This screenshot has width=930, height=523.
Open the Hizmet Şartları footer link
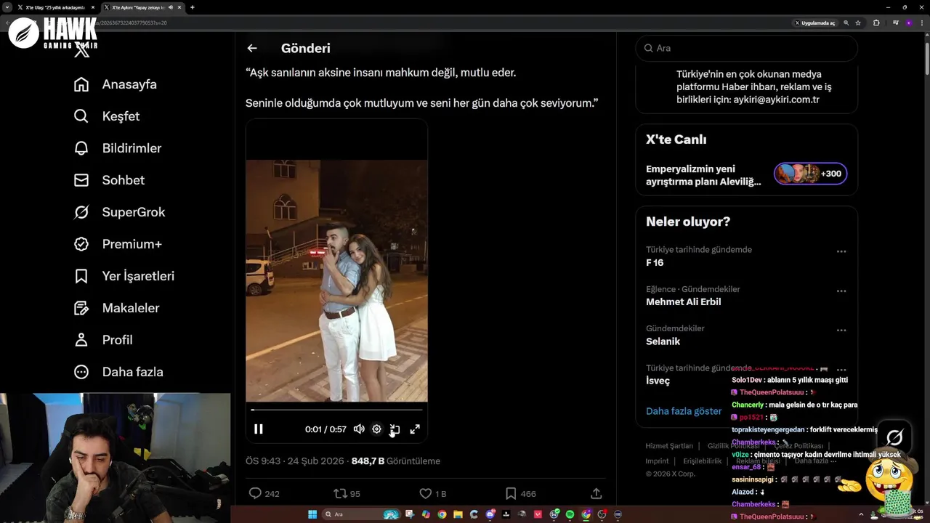[669, 446]
